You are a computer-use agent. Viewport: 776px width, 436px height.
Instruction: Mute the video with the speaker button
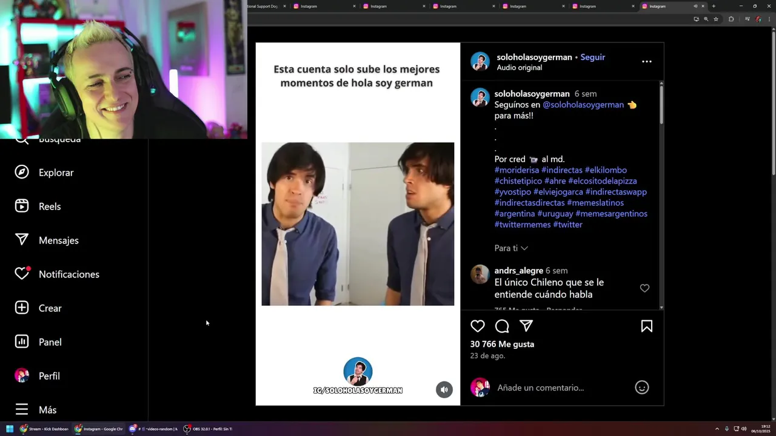pos(444,389)
